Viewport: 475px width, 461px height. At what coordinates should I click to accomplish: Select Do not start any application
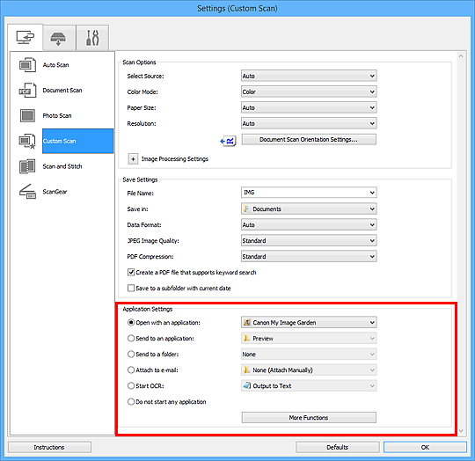pyautogui.click(x=131, y=402)
